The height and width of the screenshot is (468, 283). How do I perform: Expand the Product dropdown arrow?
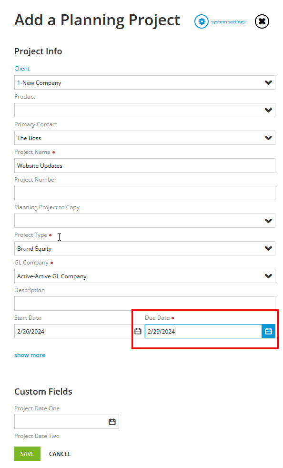click(x=268, y=110)
